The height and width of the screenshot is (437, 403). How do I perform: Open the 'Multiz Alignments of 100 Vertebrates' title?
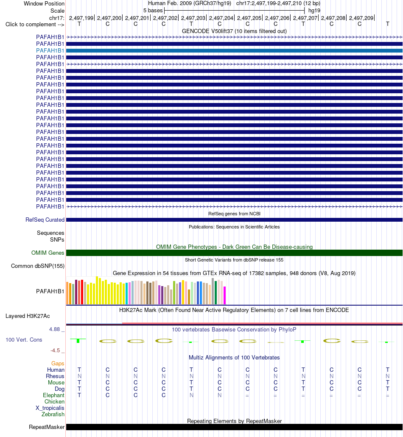pos(234,358)
